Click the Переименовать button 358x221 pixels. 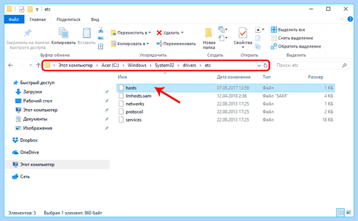coord(176,43)
